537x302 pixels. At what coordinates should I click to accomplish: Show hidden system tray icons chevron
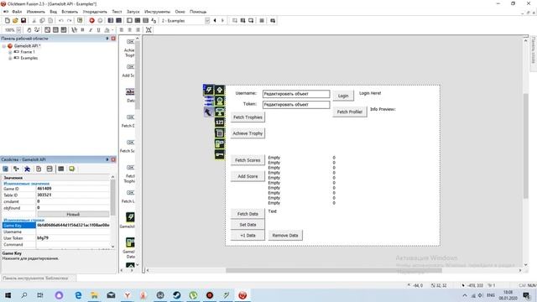[465, 295]
